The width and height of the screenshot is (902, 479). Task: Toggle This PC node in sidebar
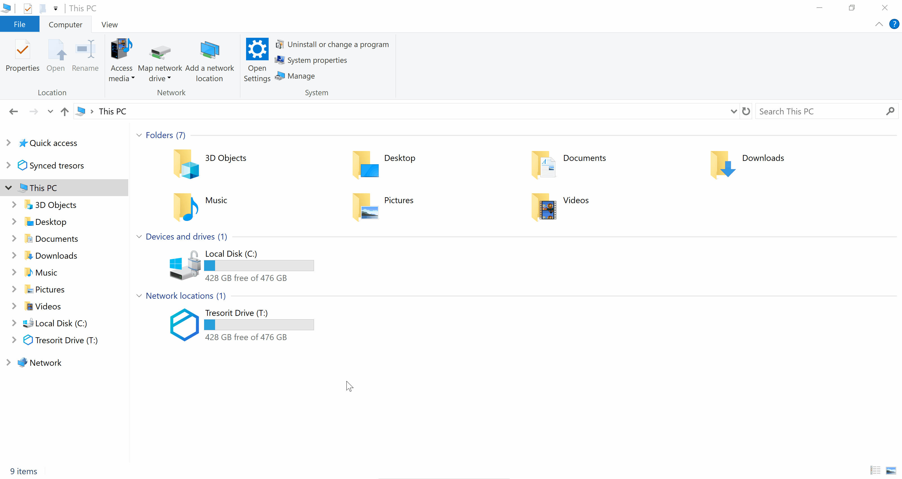point(8,188)
